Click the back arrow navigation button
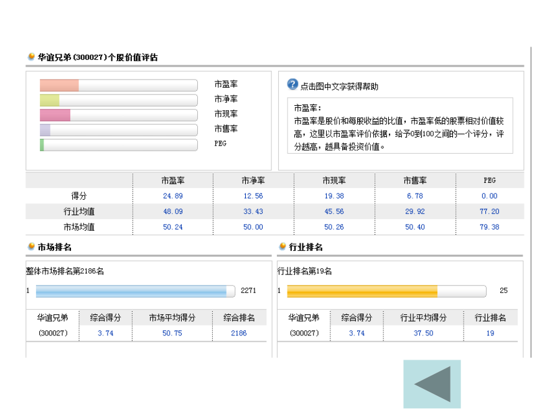560x420 pixels. (x=432, y=384)
